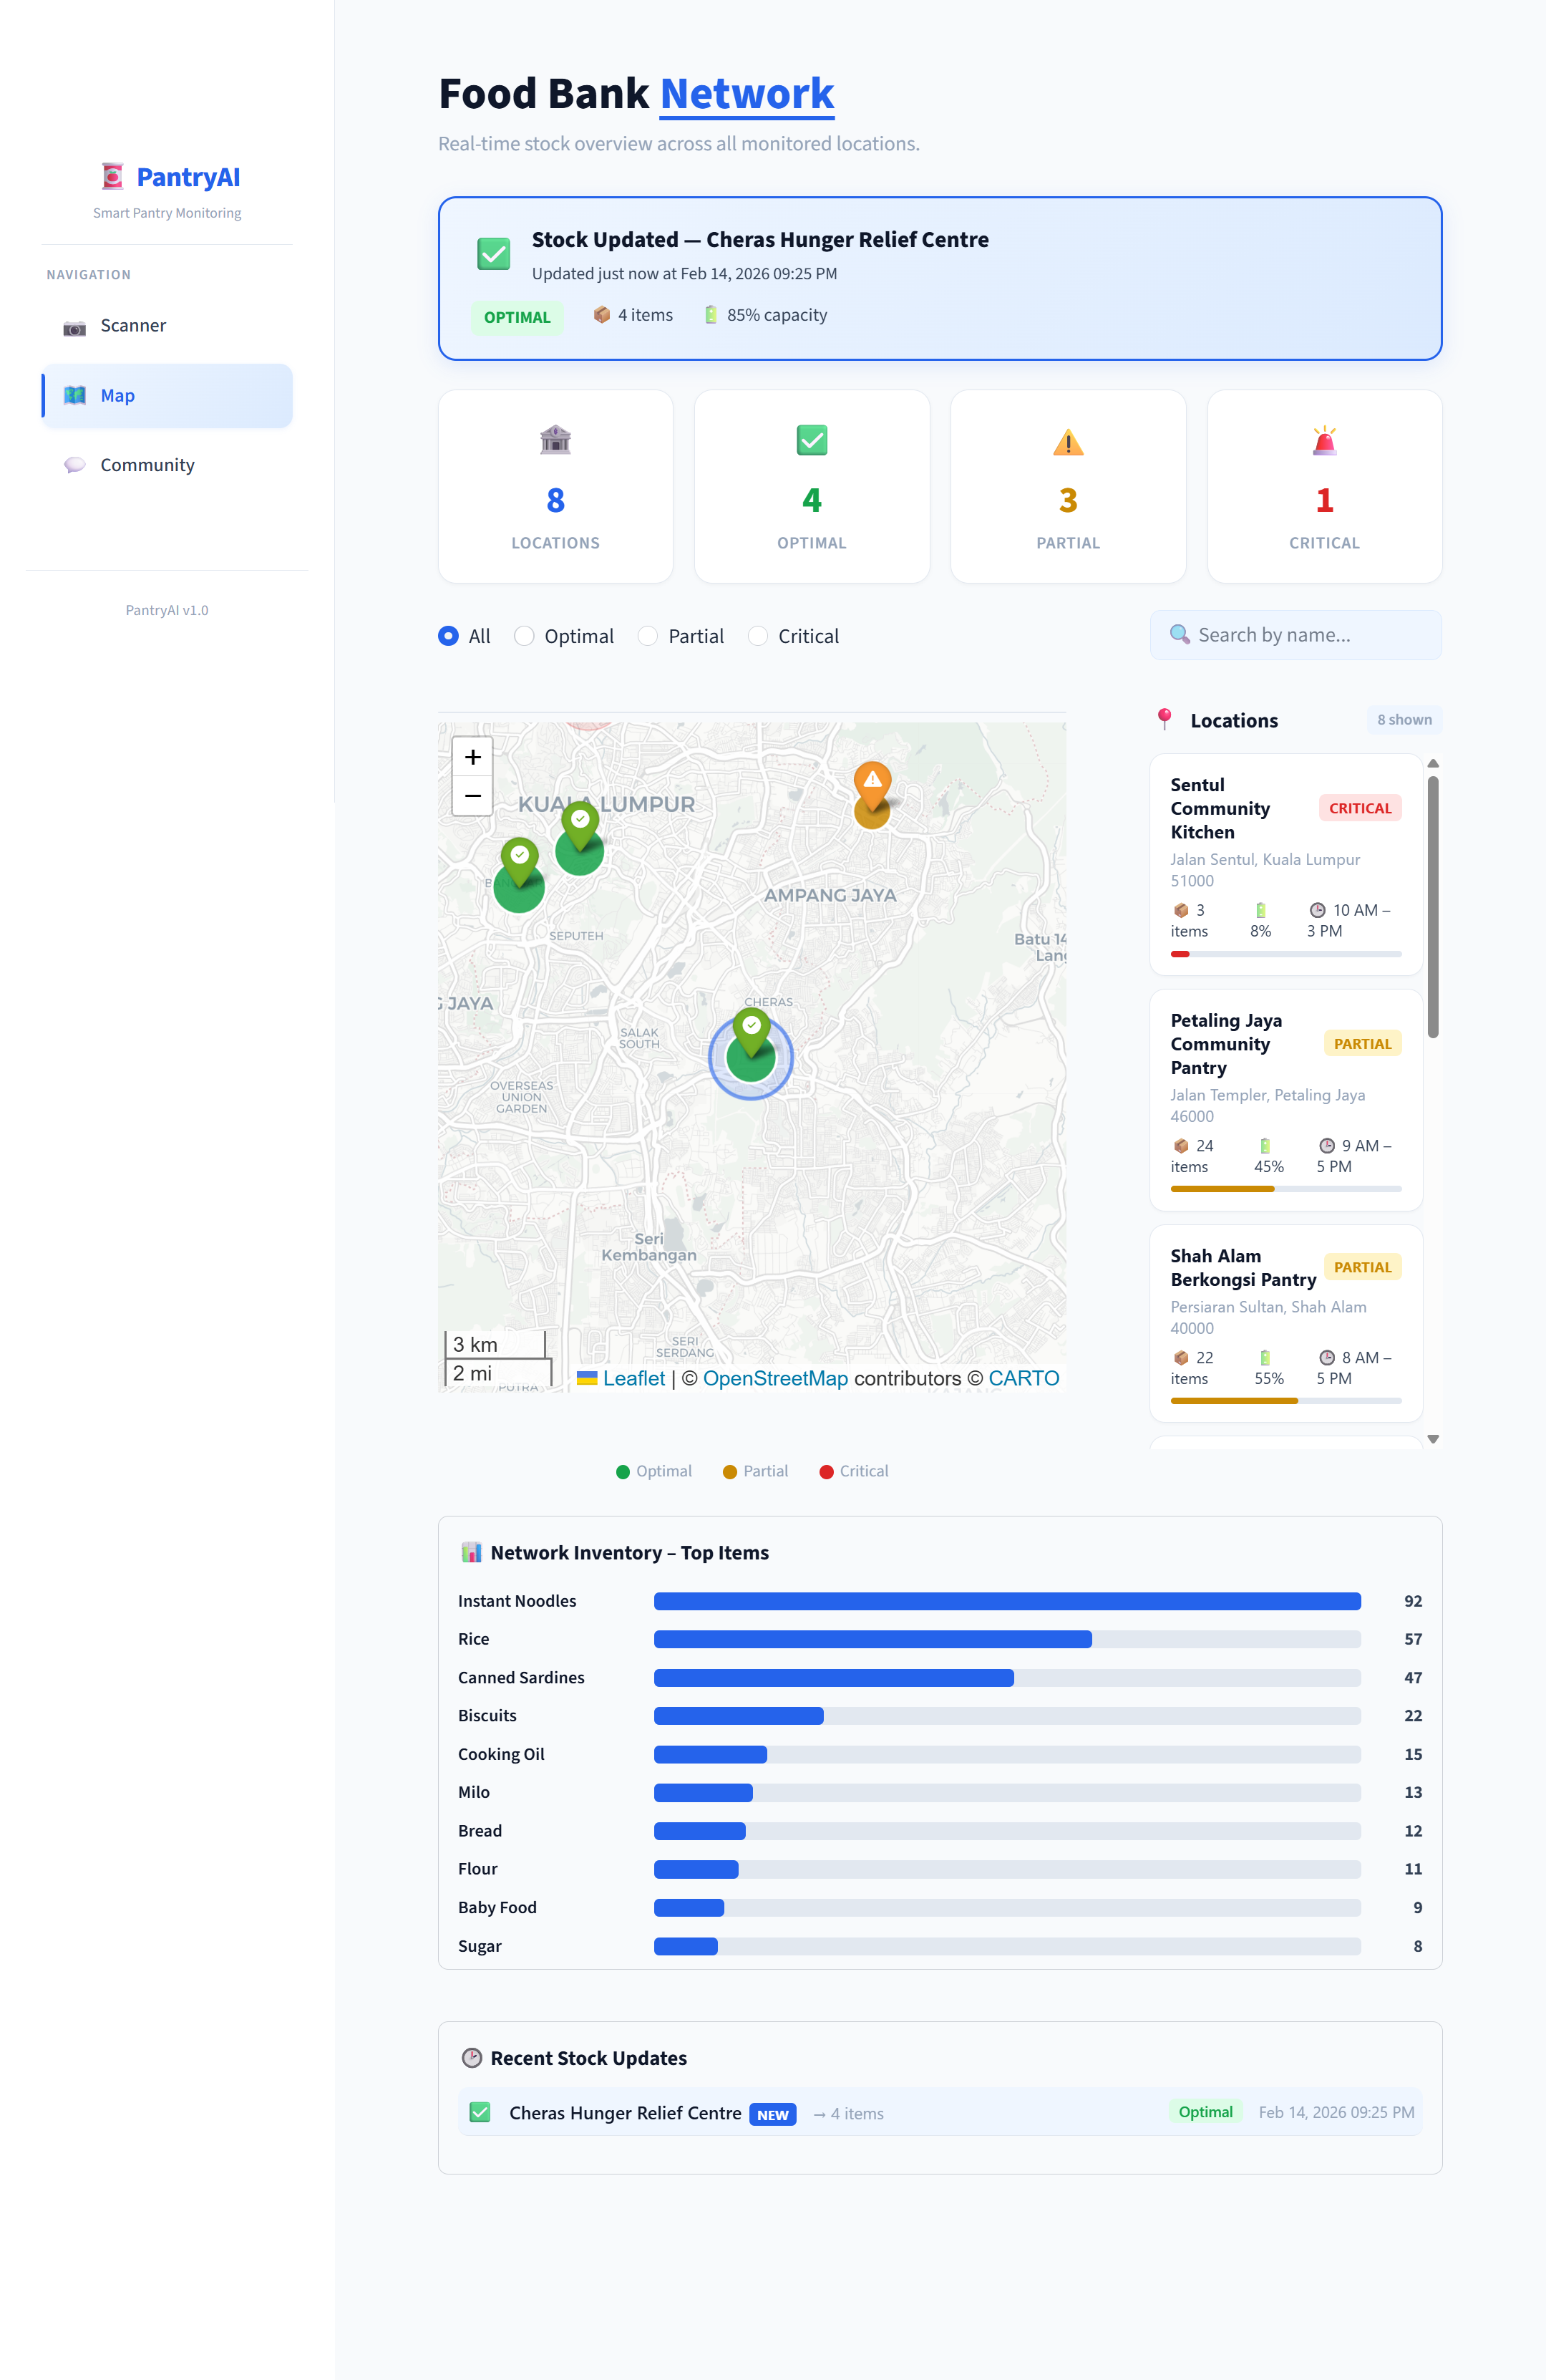The width and height of the screenshot is (1546, 2380).
Task: Select the Critical filter radio button
Action: click(x=759, y=636)
